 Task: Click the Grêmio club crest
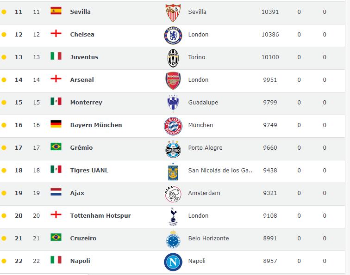(x=173, y=149)
